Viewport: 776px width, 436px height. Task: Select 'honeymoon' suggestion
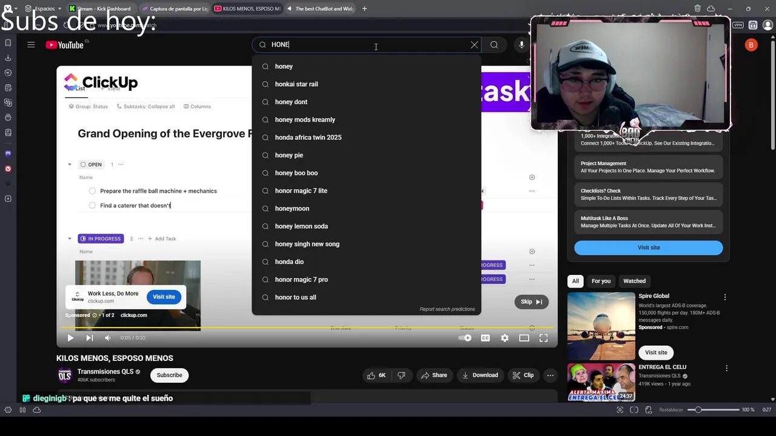coord(366,208)
